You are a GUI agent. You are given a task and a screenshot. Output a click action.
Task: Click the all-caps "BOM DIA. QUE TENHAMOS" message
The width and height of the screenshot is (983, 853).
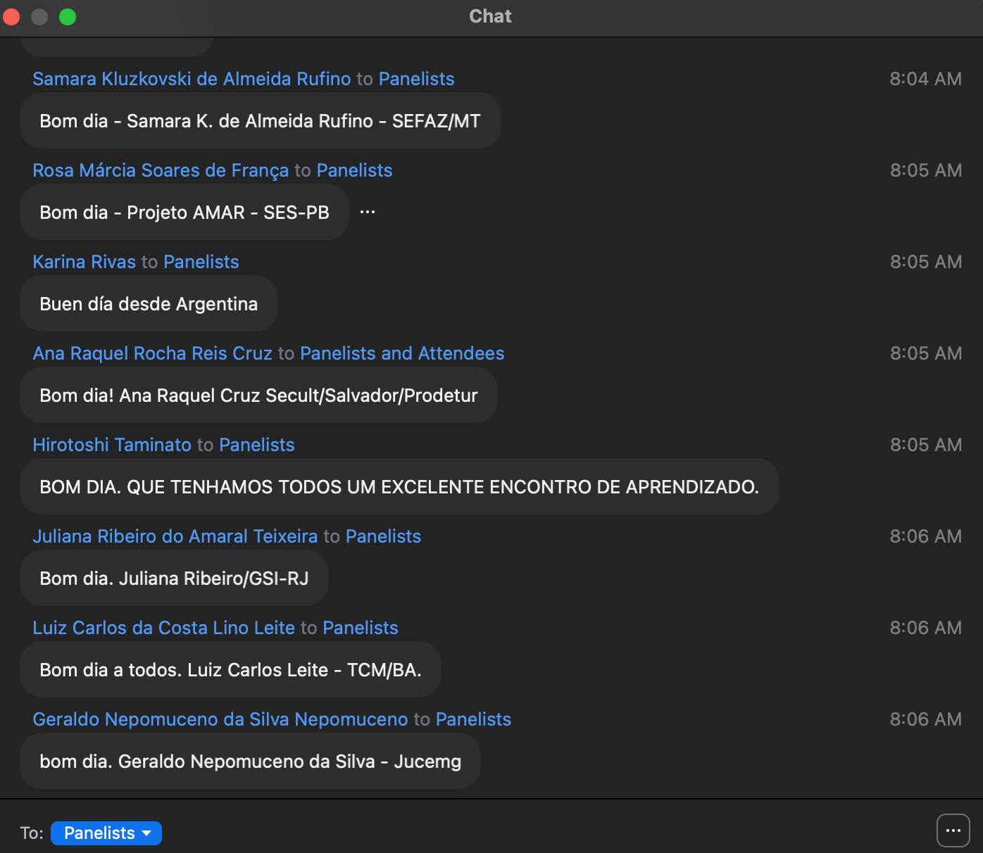click(399, 487)
